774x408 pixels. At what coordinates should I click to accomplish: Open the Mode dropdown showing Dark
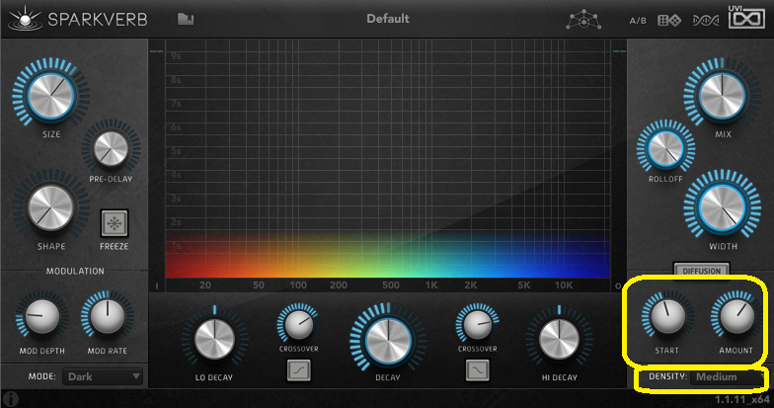tap(103, 376)
